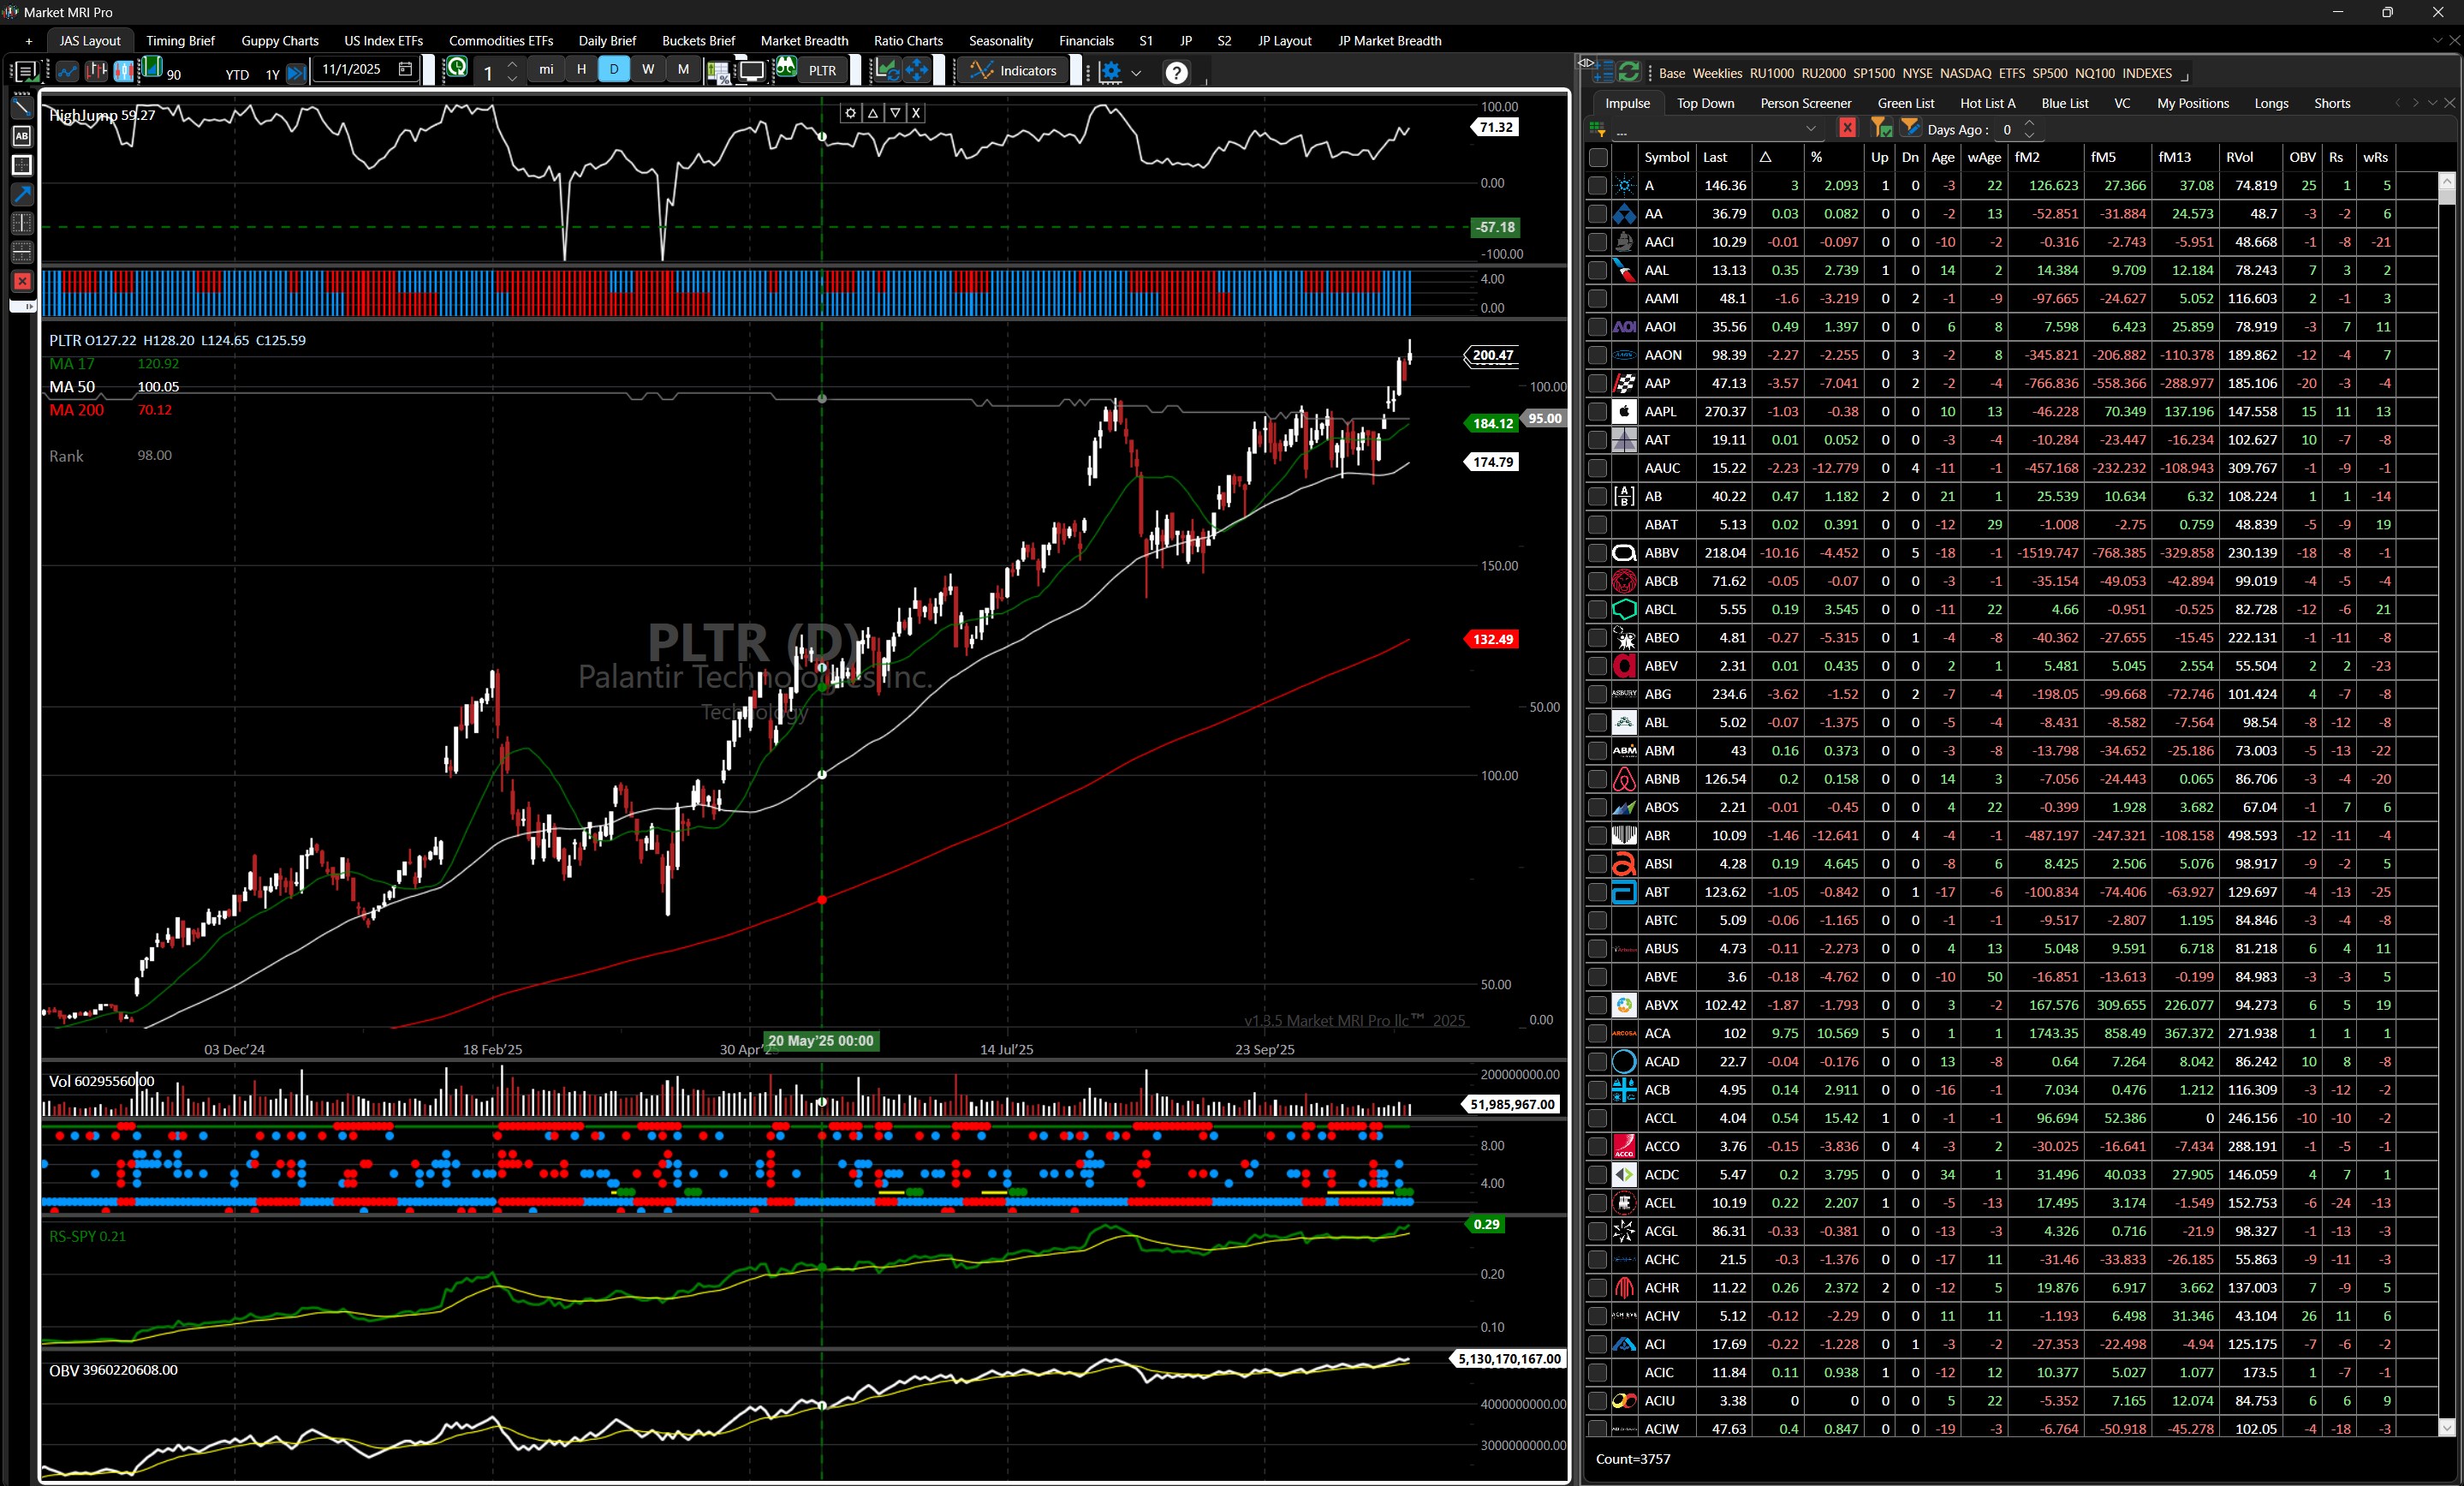This screenshot has height=1486, width=2464.
Task: Click the blue four-arrow pan icon
Action: (x=917, y=70)
